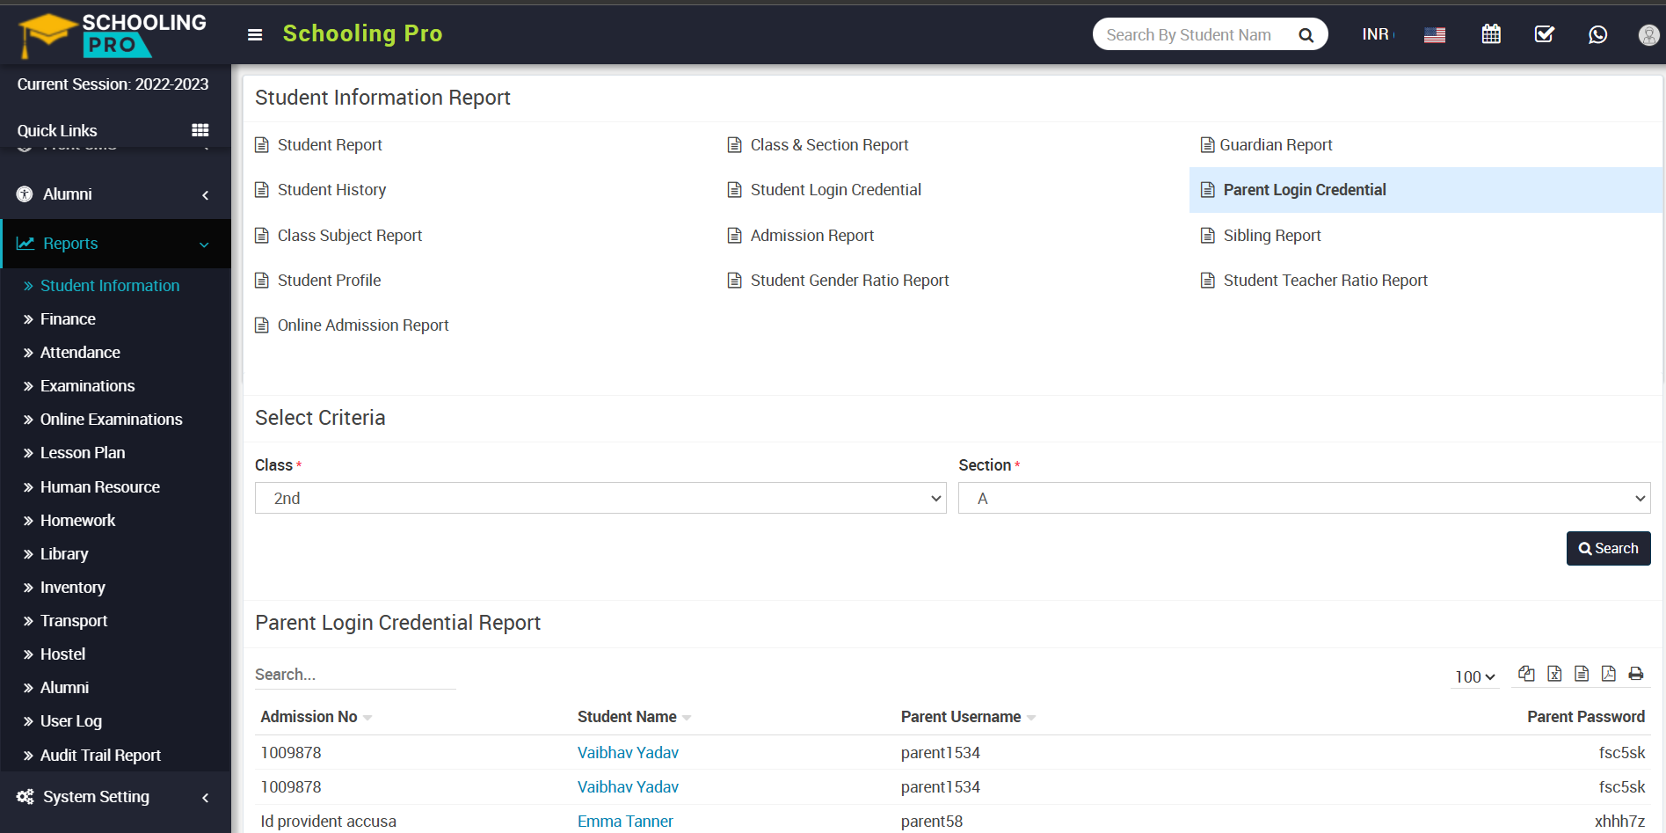Screen dimensions: 1666x833
Task: Print the parent credential report
Action: click(x=1635, y=674)
